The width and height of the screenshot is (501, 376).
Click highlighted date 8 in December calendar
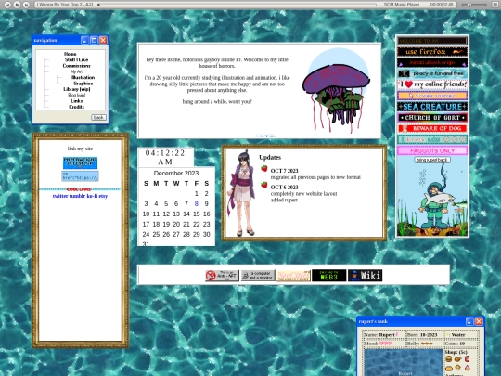(x=196, y=203)
